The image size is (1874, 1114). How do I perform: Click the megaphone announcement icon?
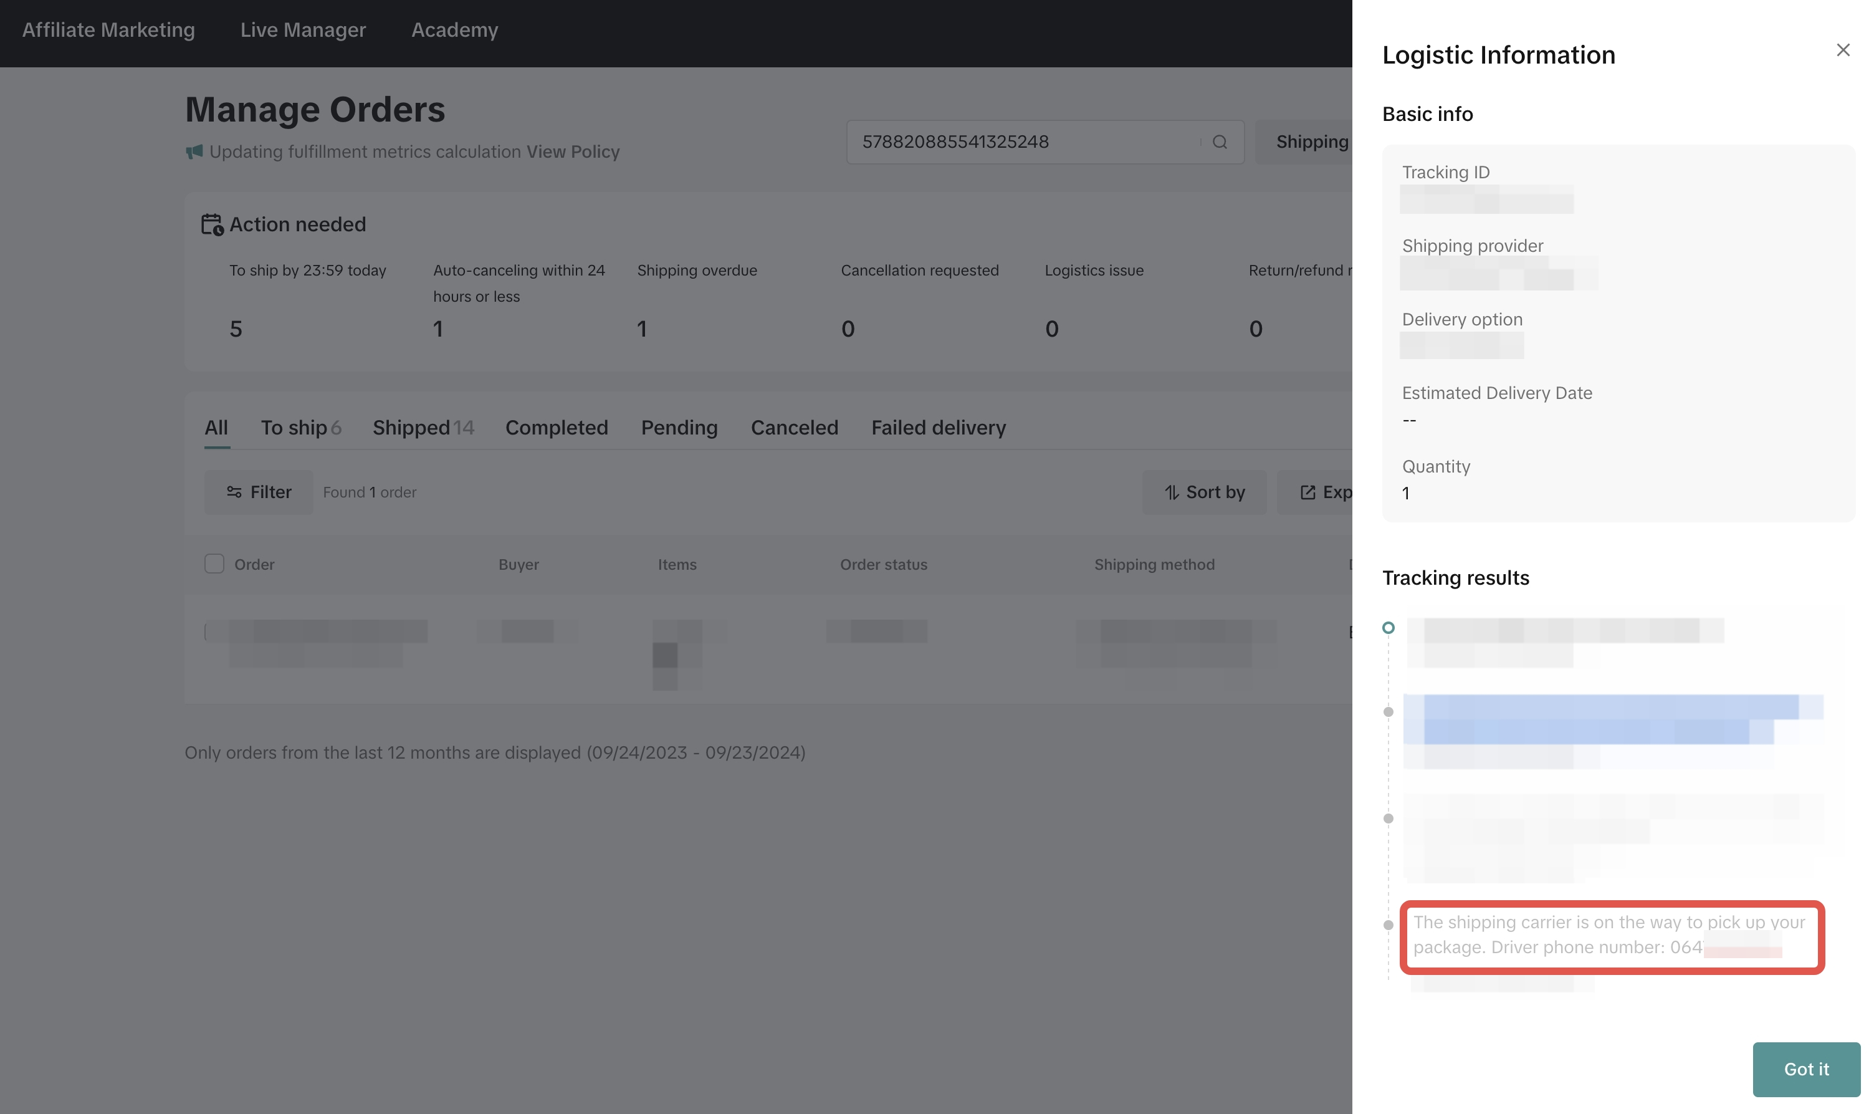pos(194,151)
